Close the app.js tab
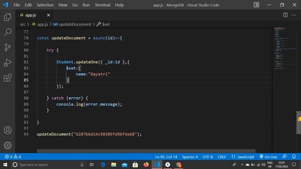Viewport: 301px width, 169px height. click(48, 15)
